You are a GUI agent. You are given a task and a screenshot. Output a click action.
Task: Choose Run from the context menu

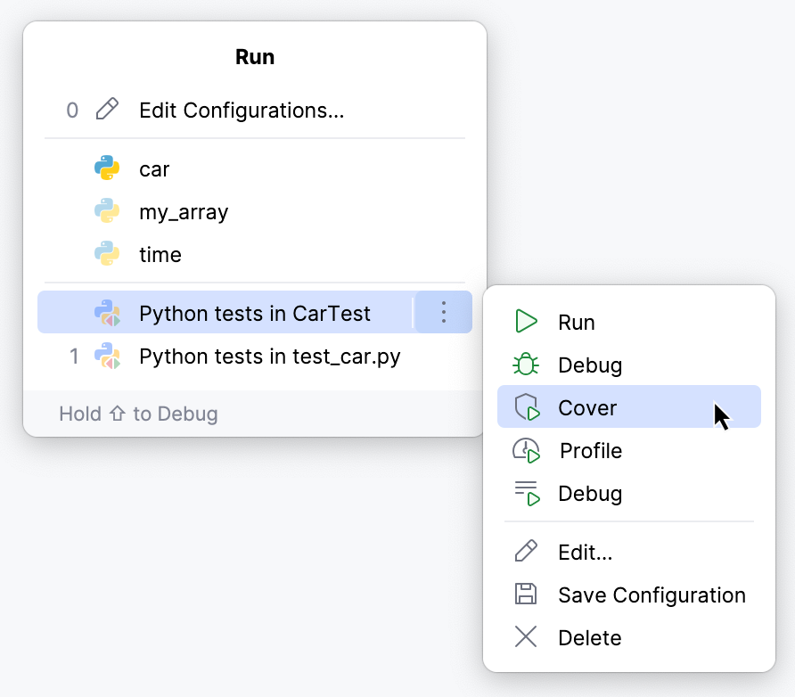point(577,322)
